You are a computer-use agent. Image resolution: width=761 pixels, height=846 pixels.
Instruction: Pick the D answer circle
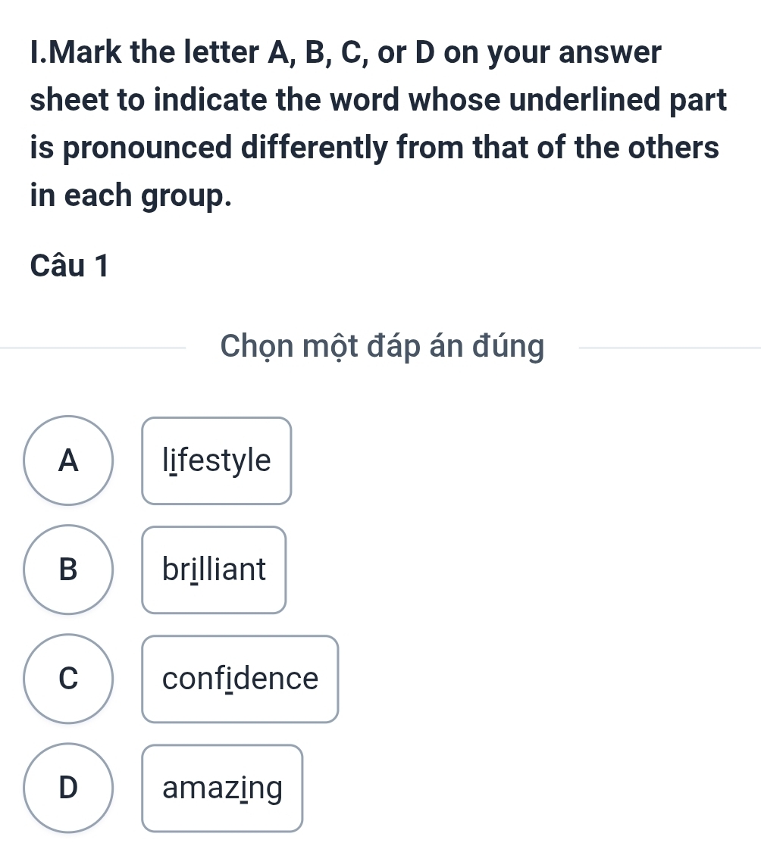[69, 788]
